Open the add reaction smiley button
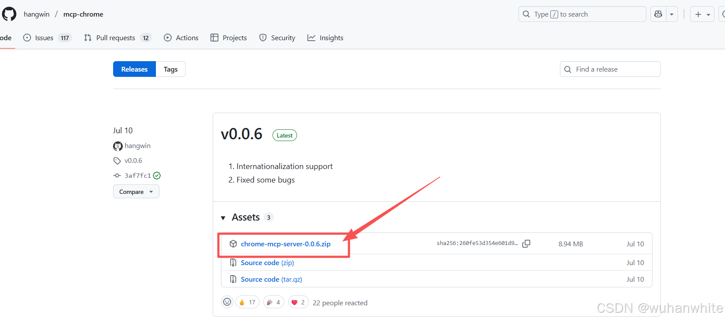Image resolution: width=725 pixels, height=321 pixels. 227,302
